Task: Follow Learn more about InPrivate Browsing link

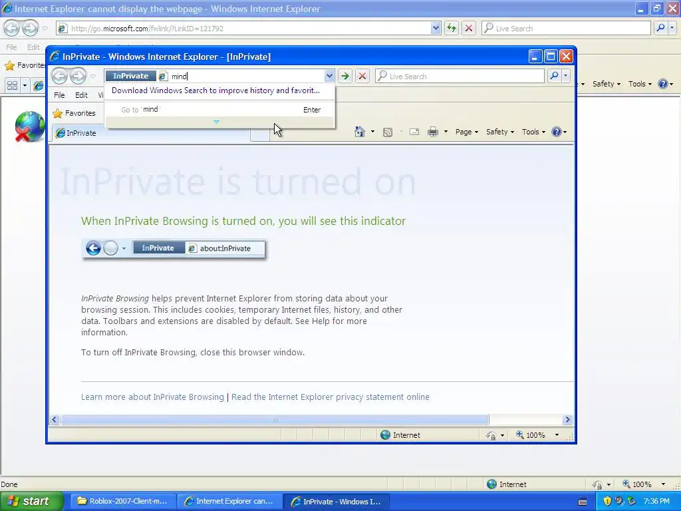Action: click(x=152, y=397)
